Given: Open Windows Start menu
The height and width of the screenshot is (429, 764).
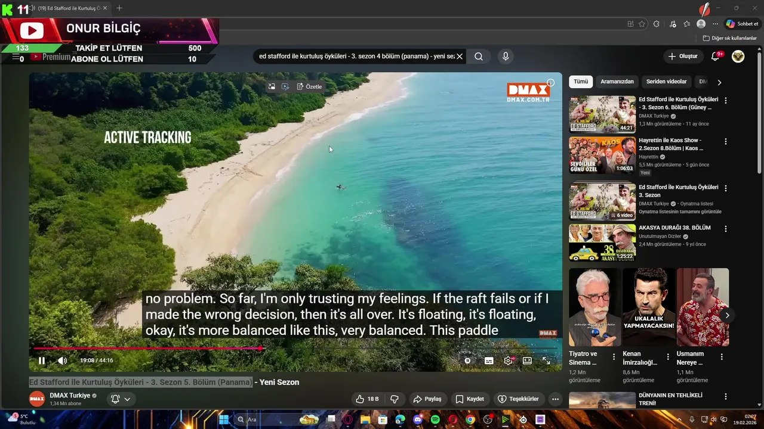Looking at the screenshot, I should (x=223, y=419).
